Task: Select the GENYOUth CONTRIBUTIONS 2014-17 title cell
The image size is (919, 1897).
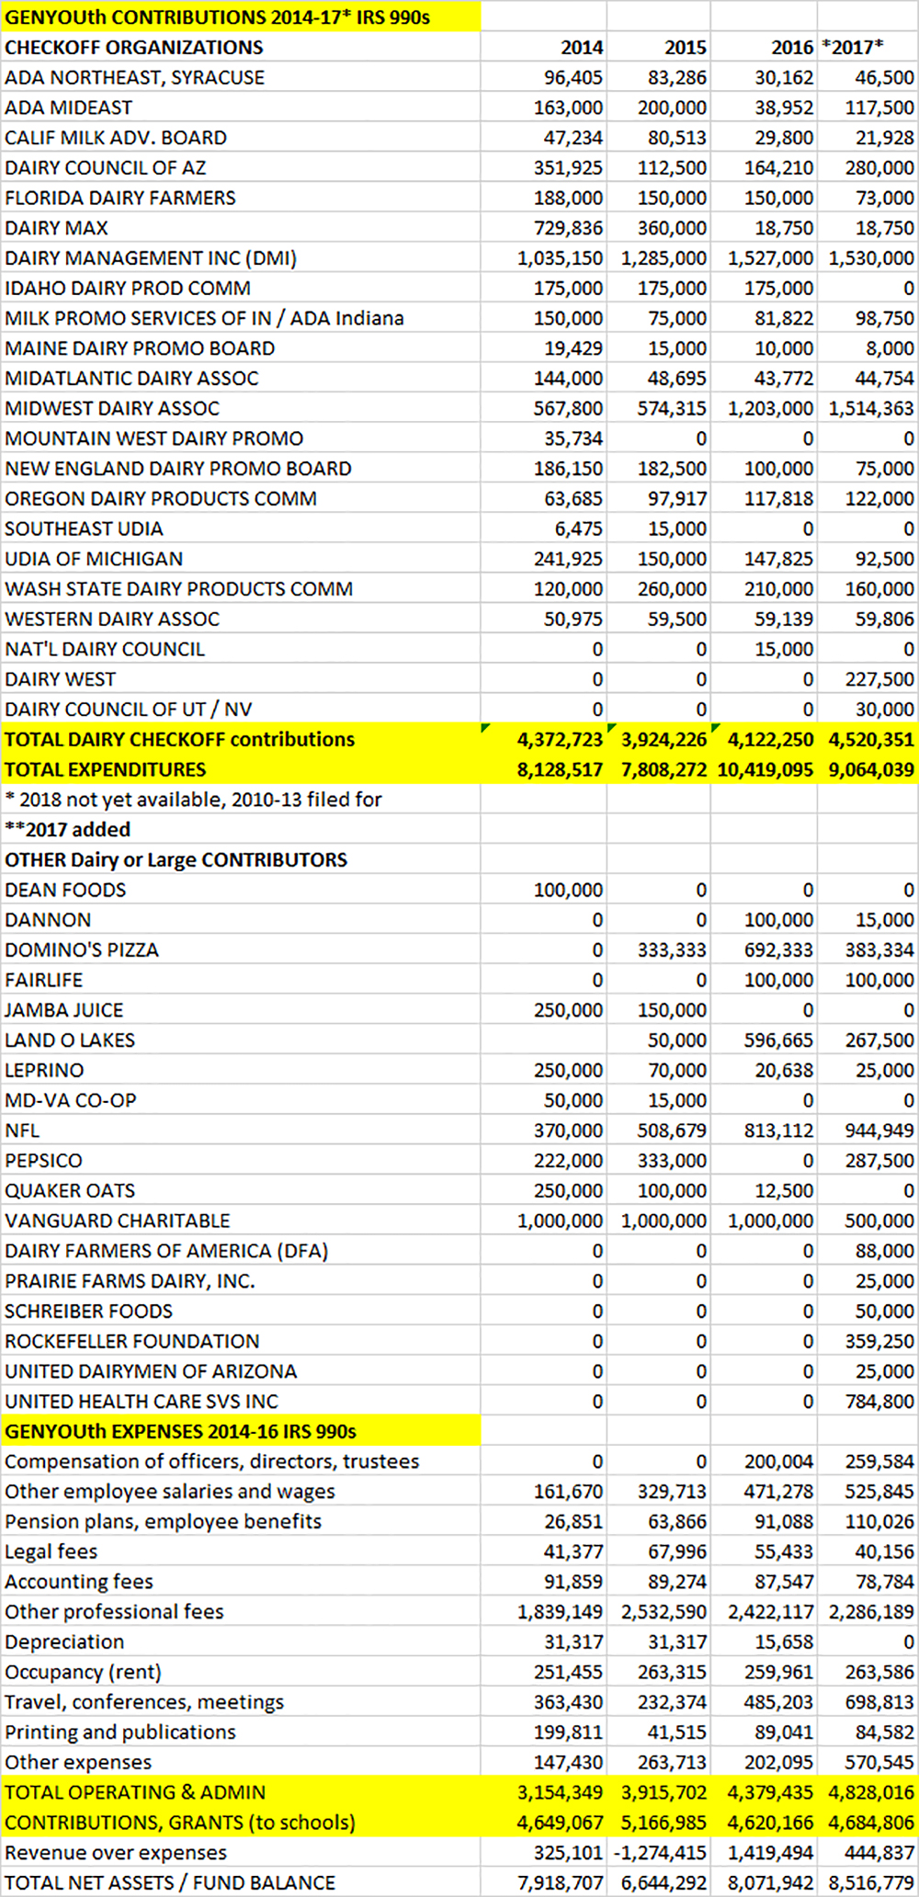Action: (217, 17)
